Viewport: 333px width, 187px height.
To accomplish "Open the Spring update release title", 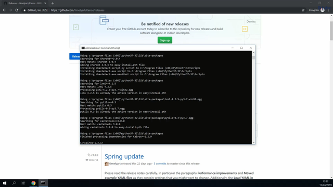I will (x=124, y=156).
